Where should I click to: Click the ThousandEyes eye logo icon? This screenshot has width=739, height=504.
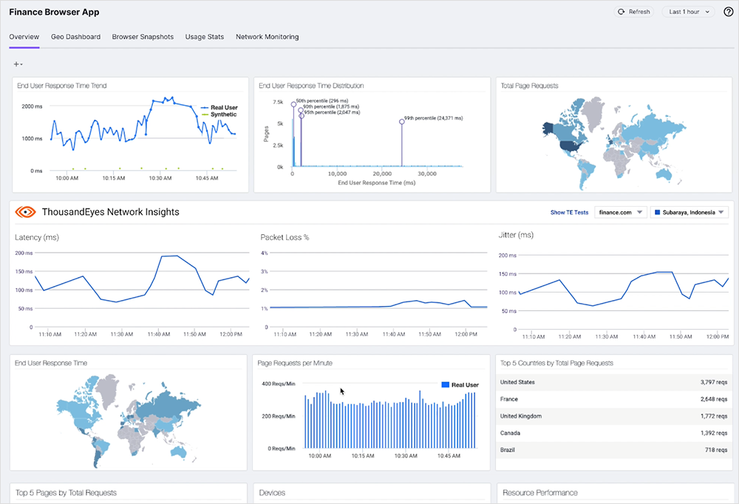[x=26, y=212]
